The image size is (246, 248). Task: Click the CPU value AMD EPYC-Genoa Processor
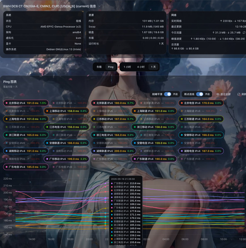coord(61,26)
